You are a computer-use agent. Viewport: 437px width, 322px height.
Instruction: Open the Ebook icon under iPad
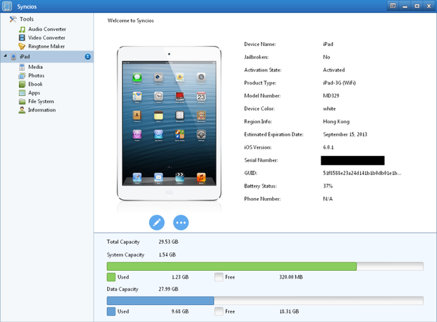(x=22, y=84)
